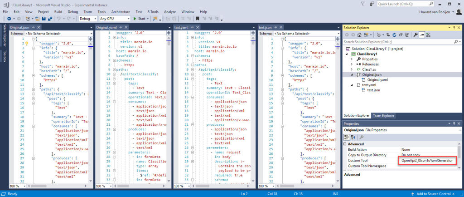Toggle Preview Selected Items button in Solution Explorer

422,35
